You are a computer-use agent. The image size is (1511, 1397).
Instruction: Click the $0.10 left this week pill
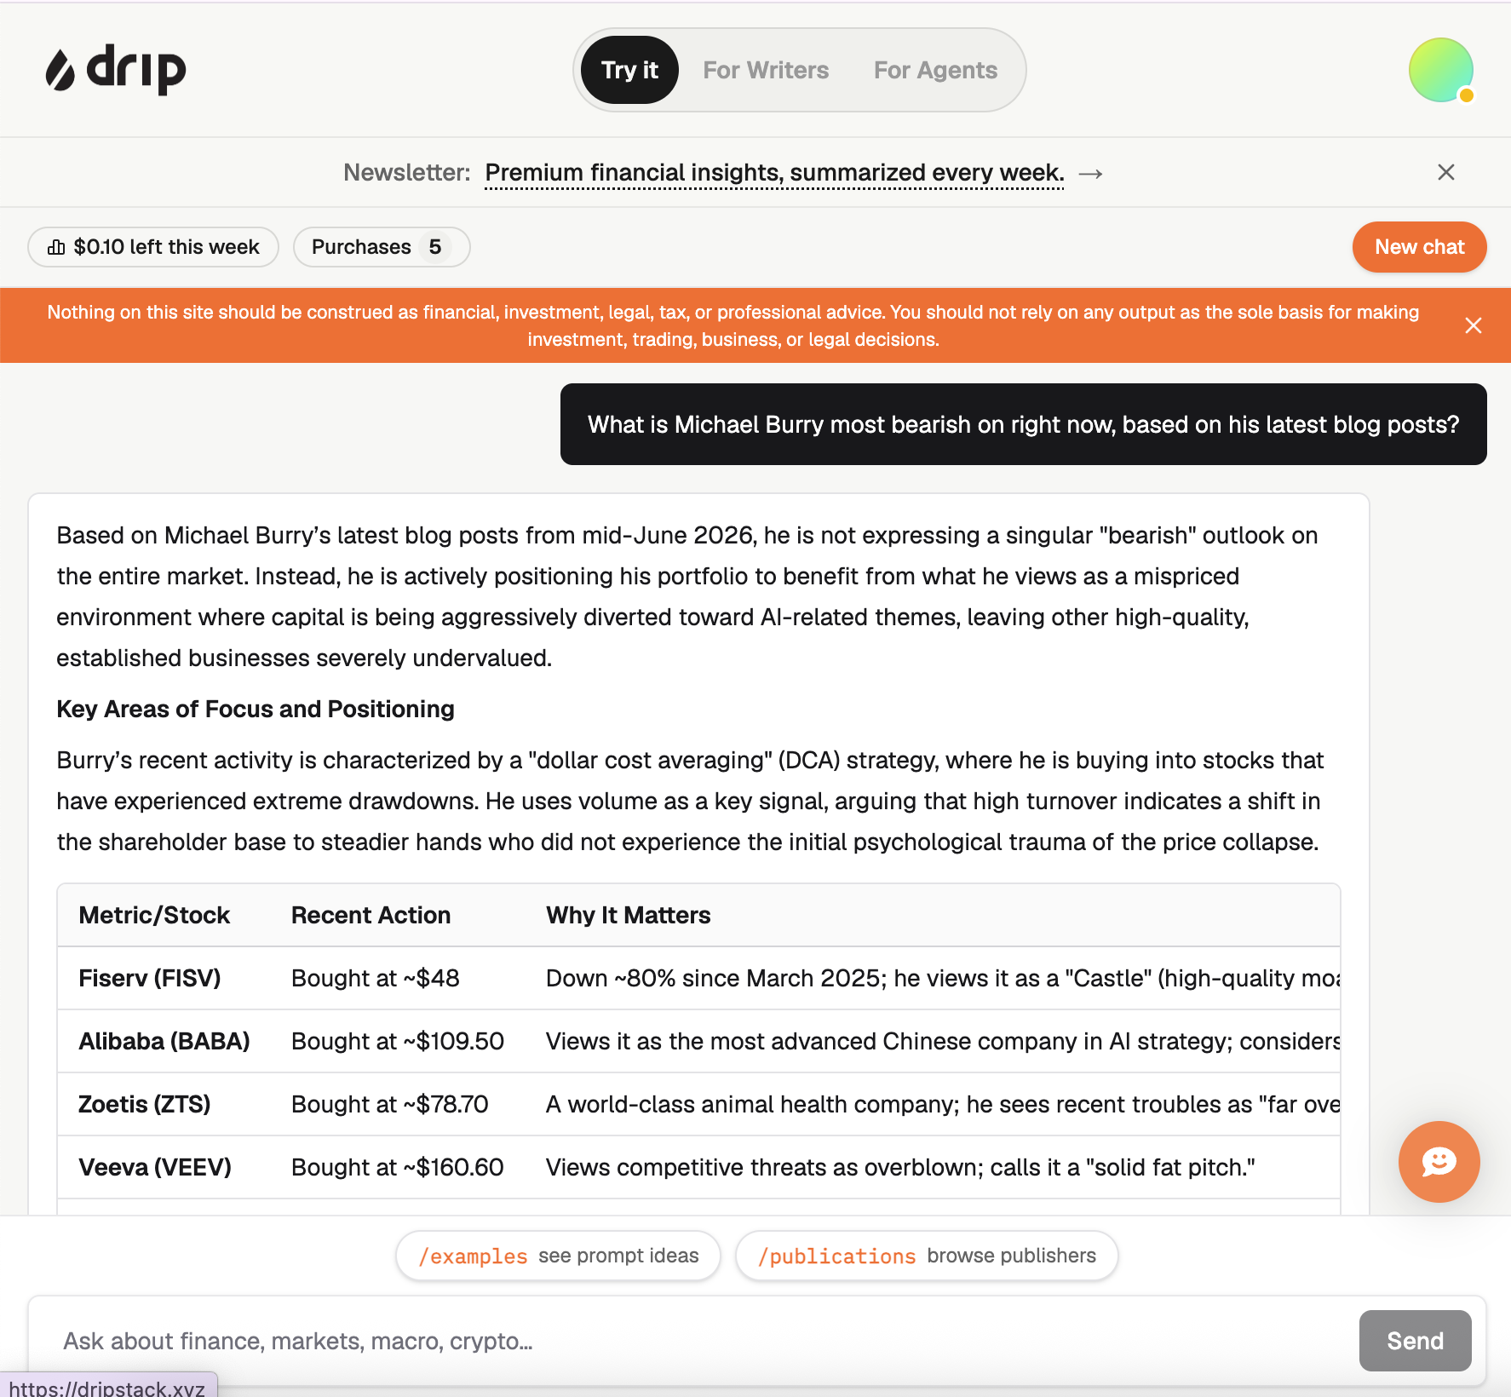(153, 247)
